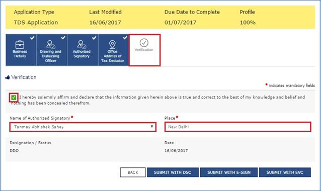Image resolution: width=321 pixels, height=191 pixels.
Task: Click the Business Details briefcase icon
Action: [20, 45]
